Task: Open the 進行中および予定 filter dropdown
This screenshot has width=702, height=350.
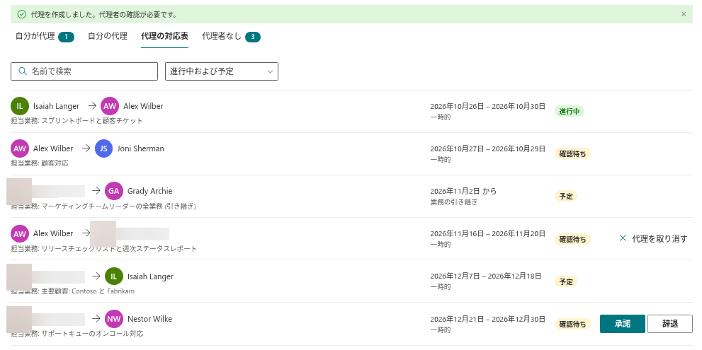Action: click(x=222, y=71)
